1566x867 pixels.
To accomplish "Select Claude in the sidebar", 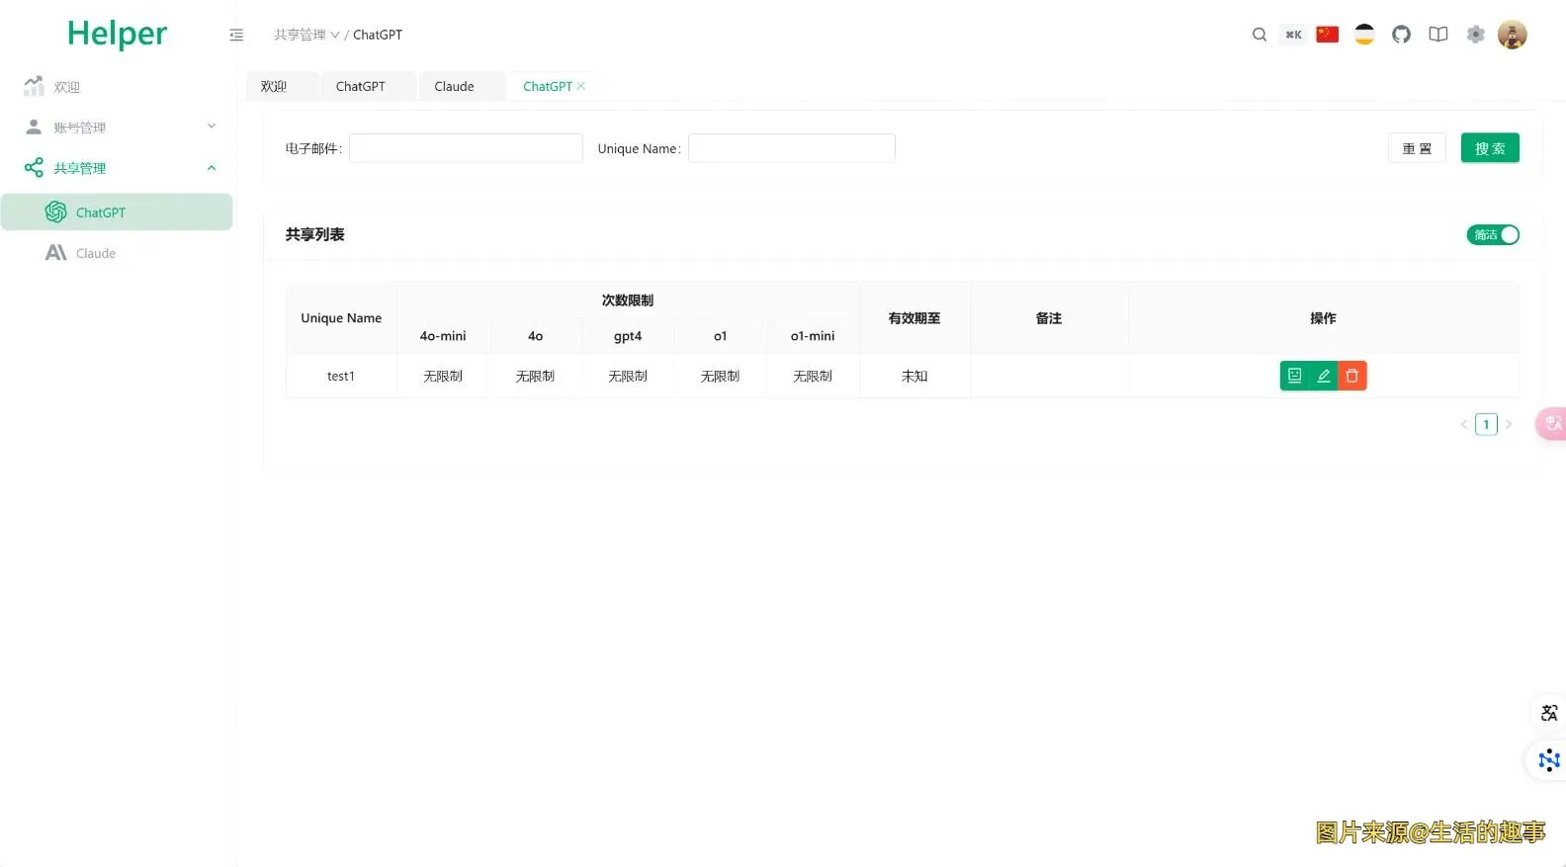I will click(96, 253).
